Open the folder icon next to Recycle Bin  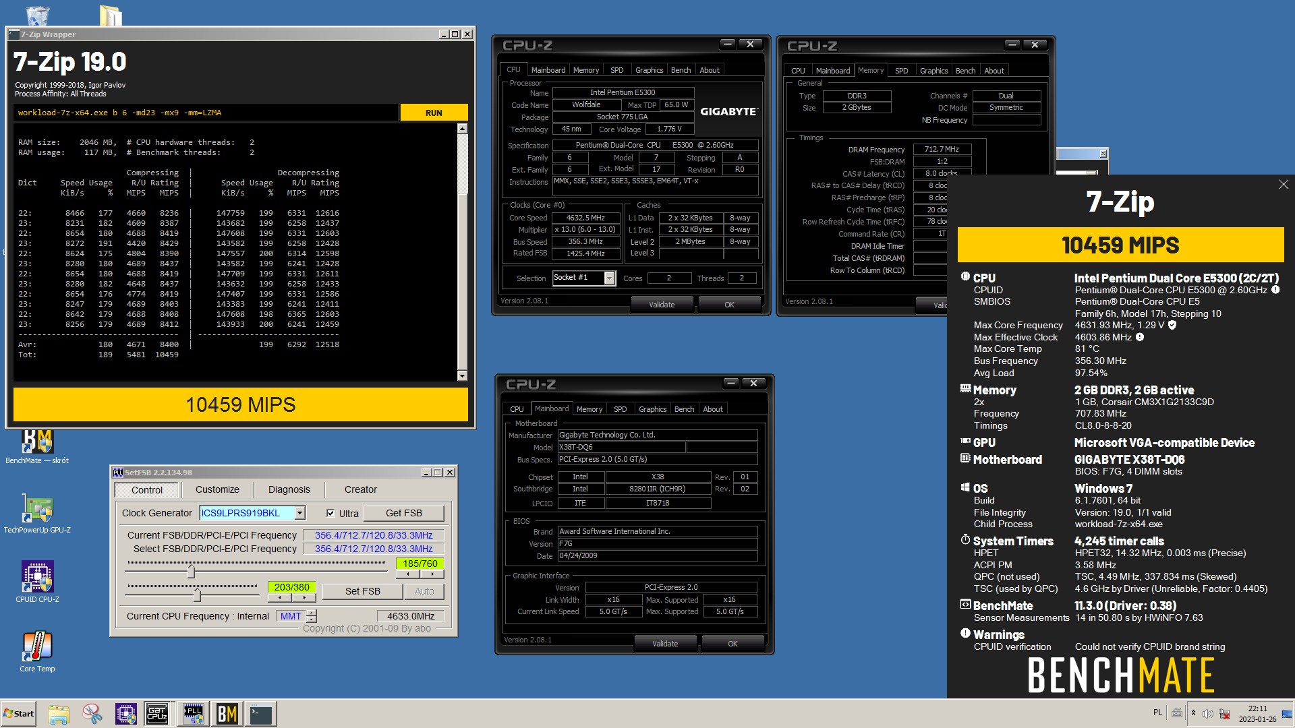(110, 15)
